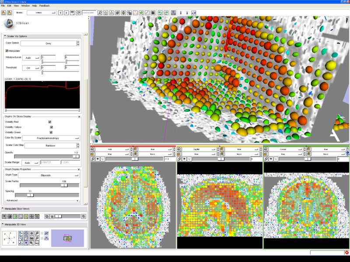Uncheck the Interpolate checkbox
The width and height of the screenshot is (350, 262).
point(7,51)
